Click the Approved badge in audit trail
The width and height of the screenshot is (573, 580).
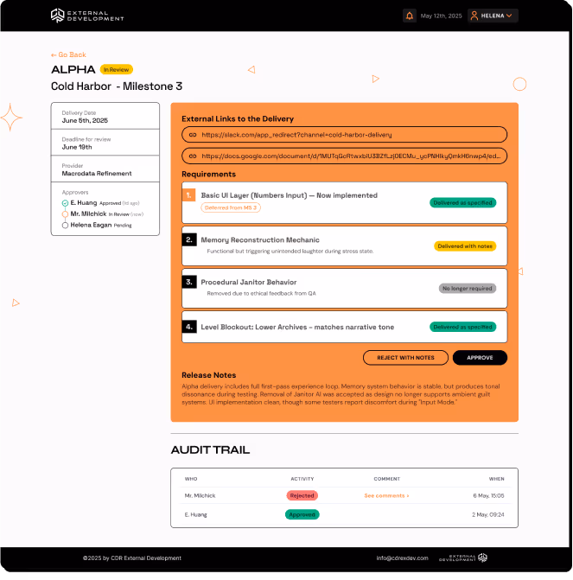coord(302,514)
